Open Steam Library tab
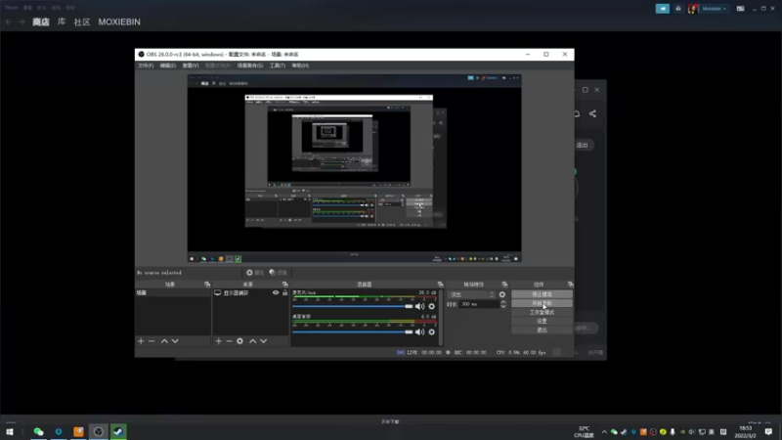The width and height of the screenshot is (782, 440). 62,22
